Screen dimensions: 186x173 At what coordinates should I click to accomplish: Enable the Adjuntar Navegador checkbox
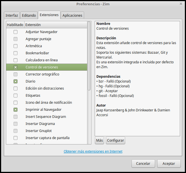point(15,32)
